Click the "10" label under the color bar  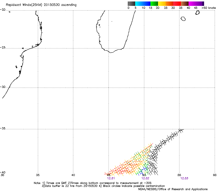point(143,8)
